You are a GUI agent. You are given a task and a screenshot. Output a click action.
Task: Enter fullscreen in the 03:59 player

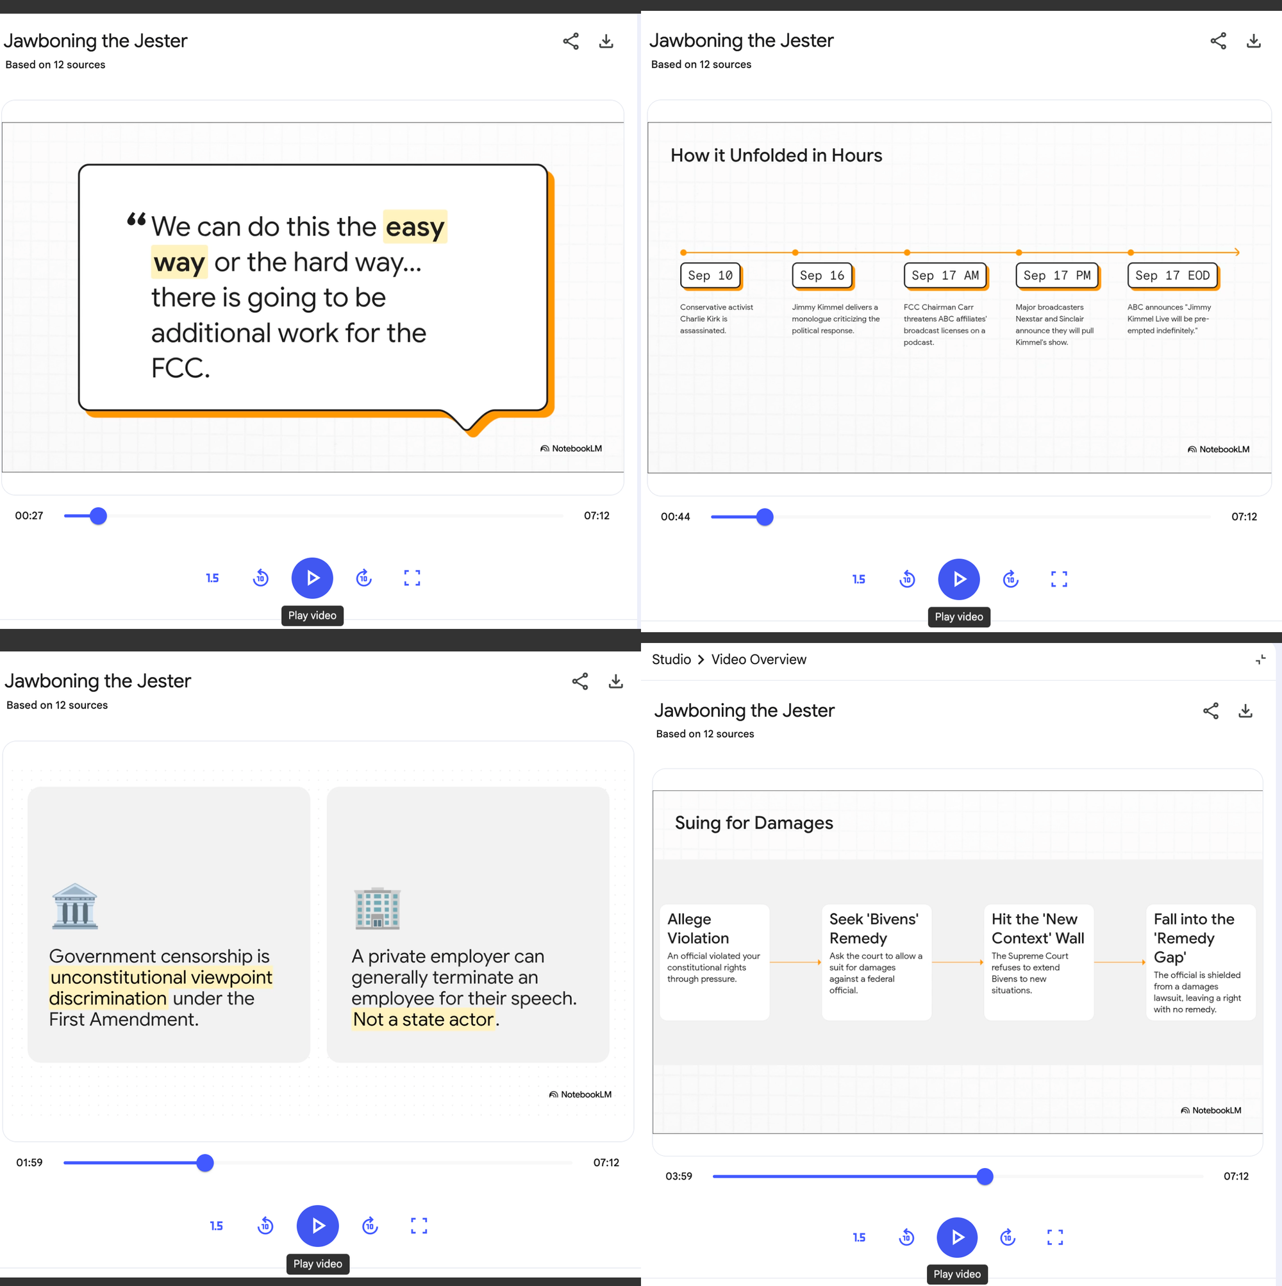[1054, 1237]
